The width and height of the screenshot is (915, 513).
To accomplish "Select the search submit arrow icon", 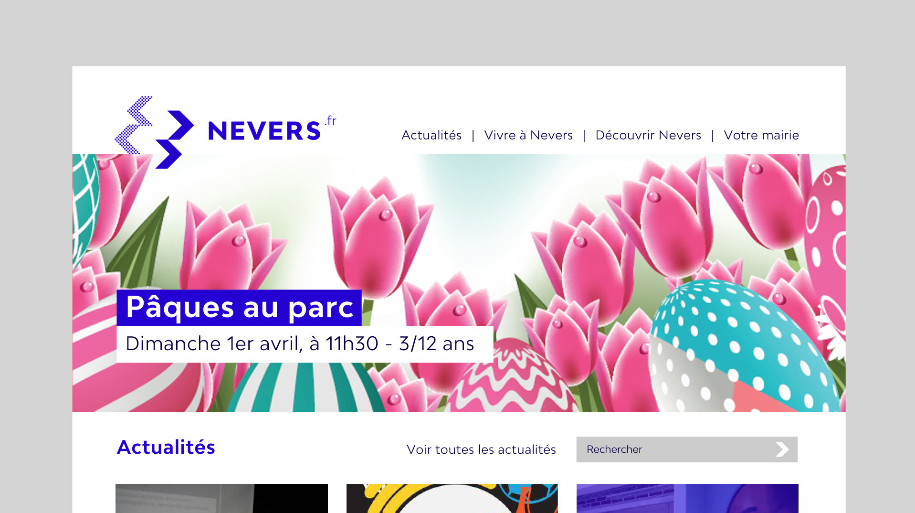I will point(782,449).
